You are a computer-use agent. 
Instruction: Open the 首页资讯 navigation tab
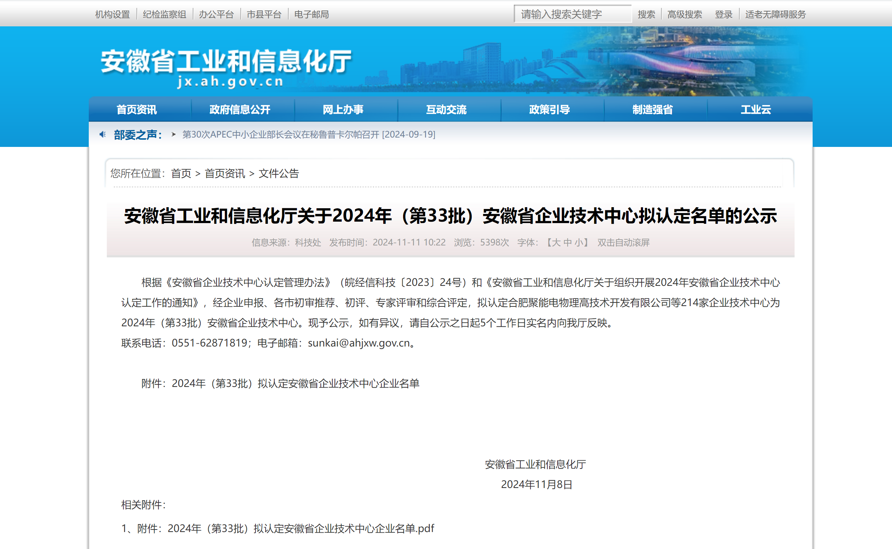tap(136, 109)
